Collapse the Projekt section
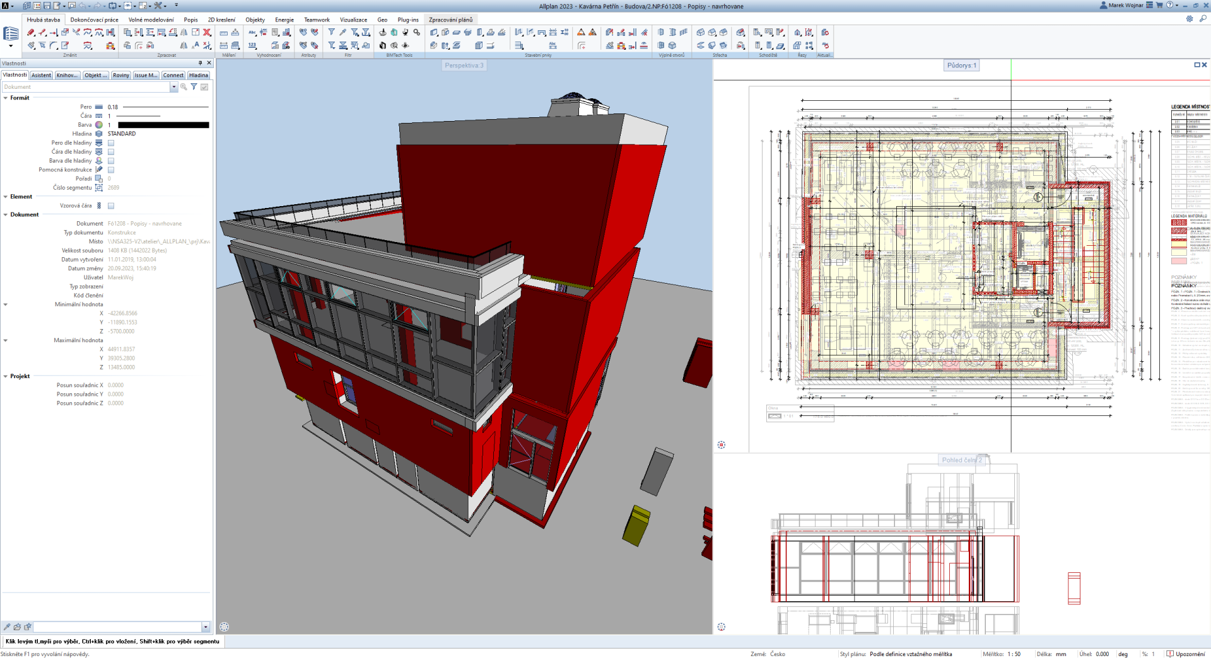1211x658 pixels. click(x=6, y=376)
